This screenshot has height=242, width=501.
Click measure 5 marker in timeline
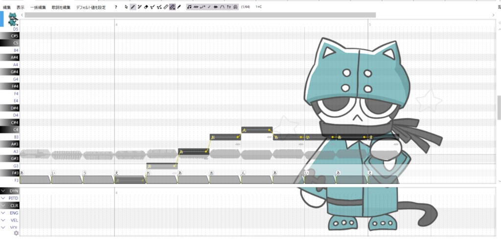[x=370, y=24]
